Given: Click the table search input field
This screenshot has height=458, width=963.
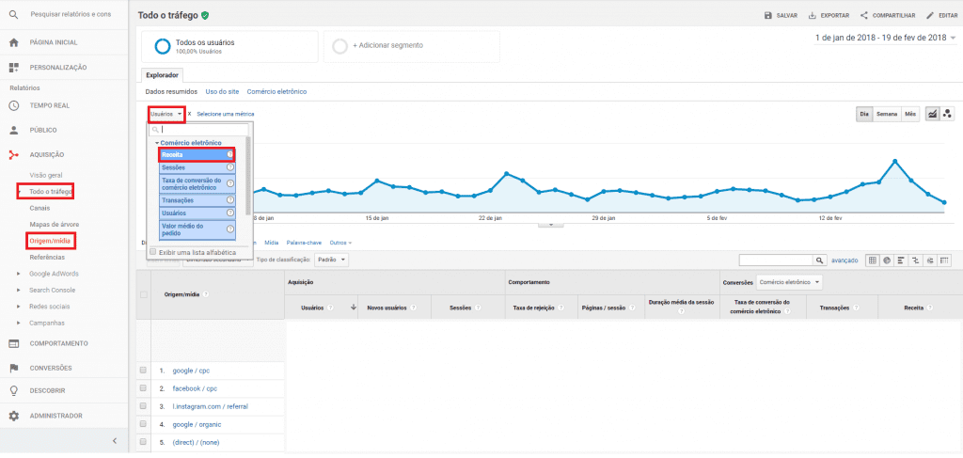Looking at the screenshot, I should [776, 260].
